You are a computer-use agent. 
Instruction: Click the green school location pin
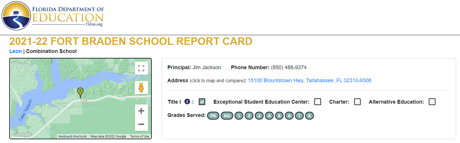tap(80, 93)
